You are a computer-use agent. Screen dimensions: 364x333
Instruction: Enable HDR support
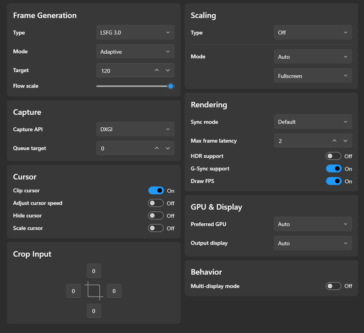333,156
